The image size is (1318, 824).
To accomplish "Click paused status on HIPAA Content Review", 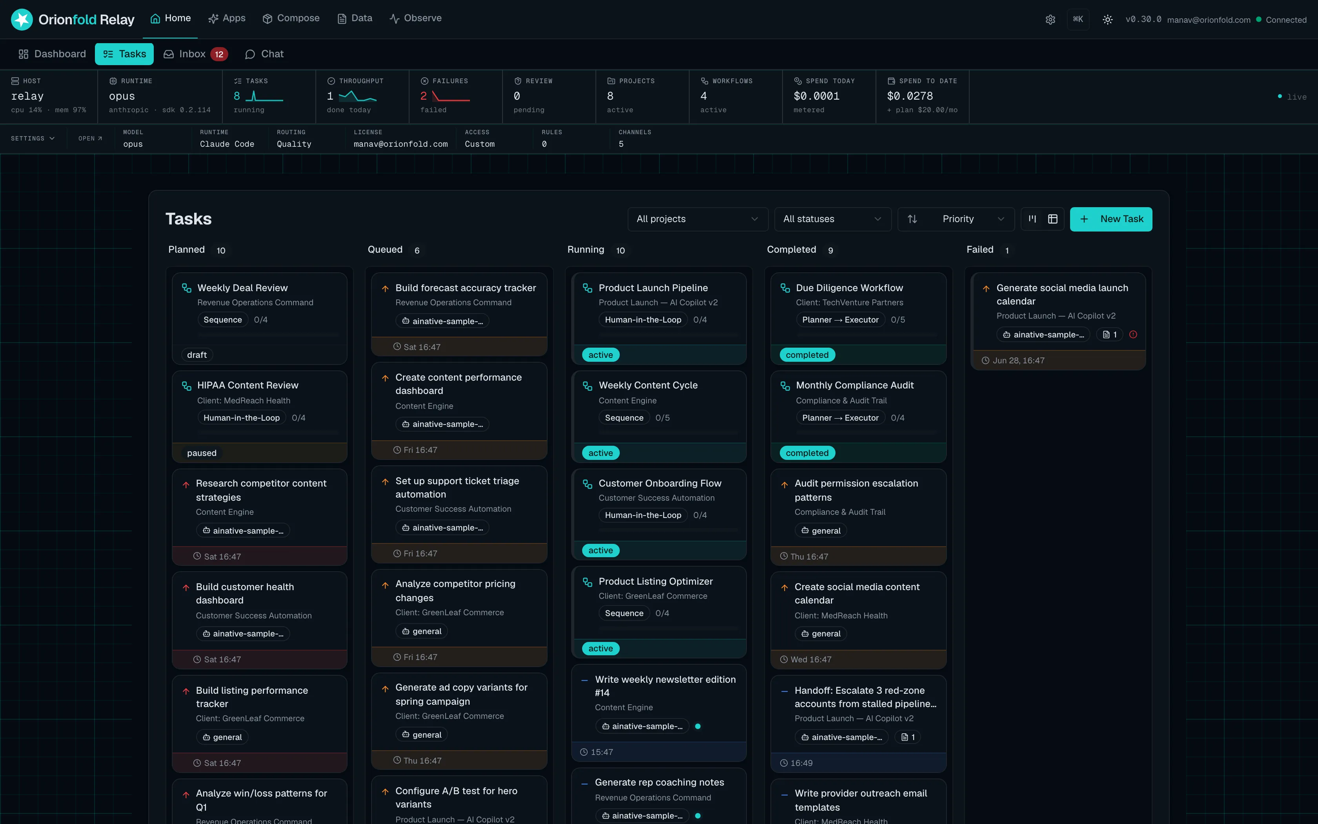I will point(202,453).
